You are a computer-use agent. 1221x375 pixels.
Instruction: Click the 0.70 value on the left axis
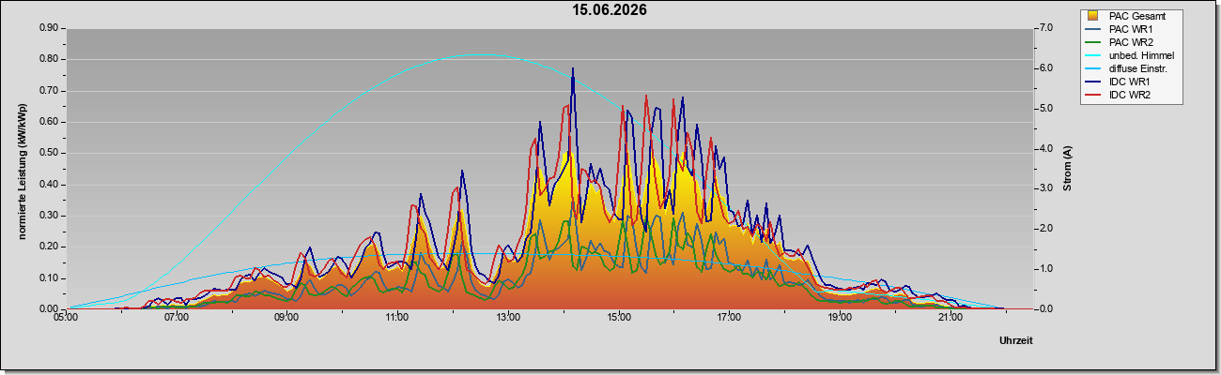coord(49,91)
